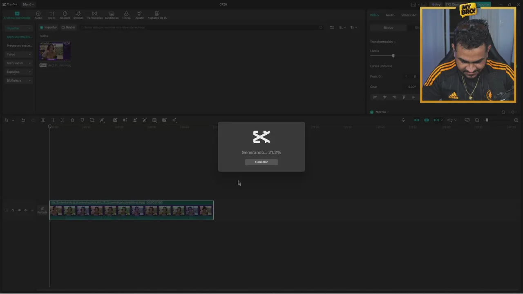The height and width of the screenshot is (294, 523).
Task: Select Archivos multimedia in the sidebar
Action: tap(19, 37)
